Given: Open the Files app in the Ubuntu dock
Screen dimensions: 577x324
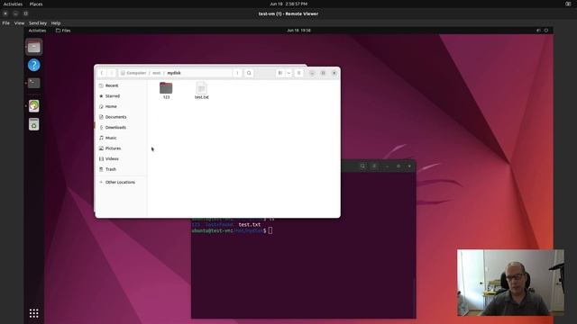Looking at the screenshot, I should click(x=34, y=47).
